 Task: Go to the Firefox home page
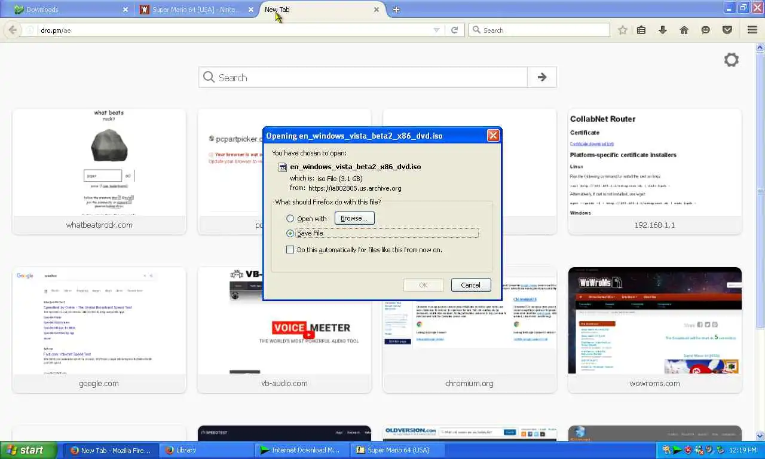pyautogui.click(x=684, y=30)
